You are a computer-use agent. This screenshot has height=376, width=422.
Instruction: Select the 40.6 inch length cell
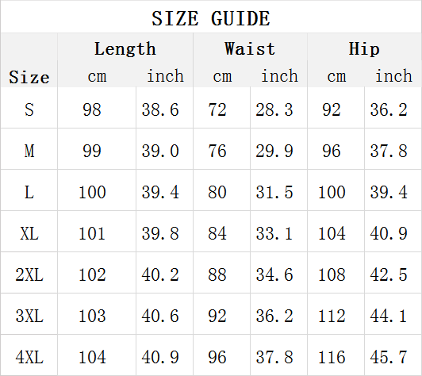tap(160, 316)
